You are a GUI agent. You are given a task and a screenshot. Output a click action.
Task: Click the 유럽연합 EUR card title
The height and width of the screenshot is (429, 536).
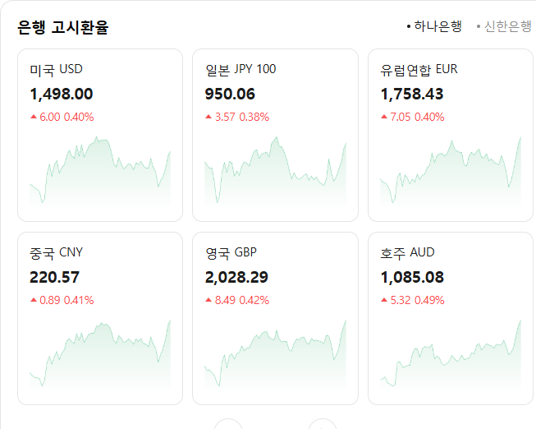[419, 70]
